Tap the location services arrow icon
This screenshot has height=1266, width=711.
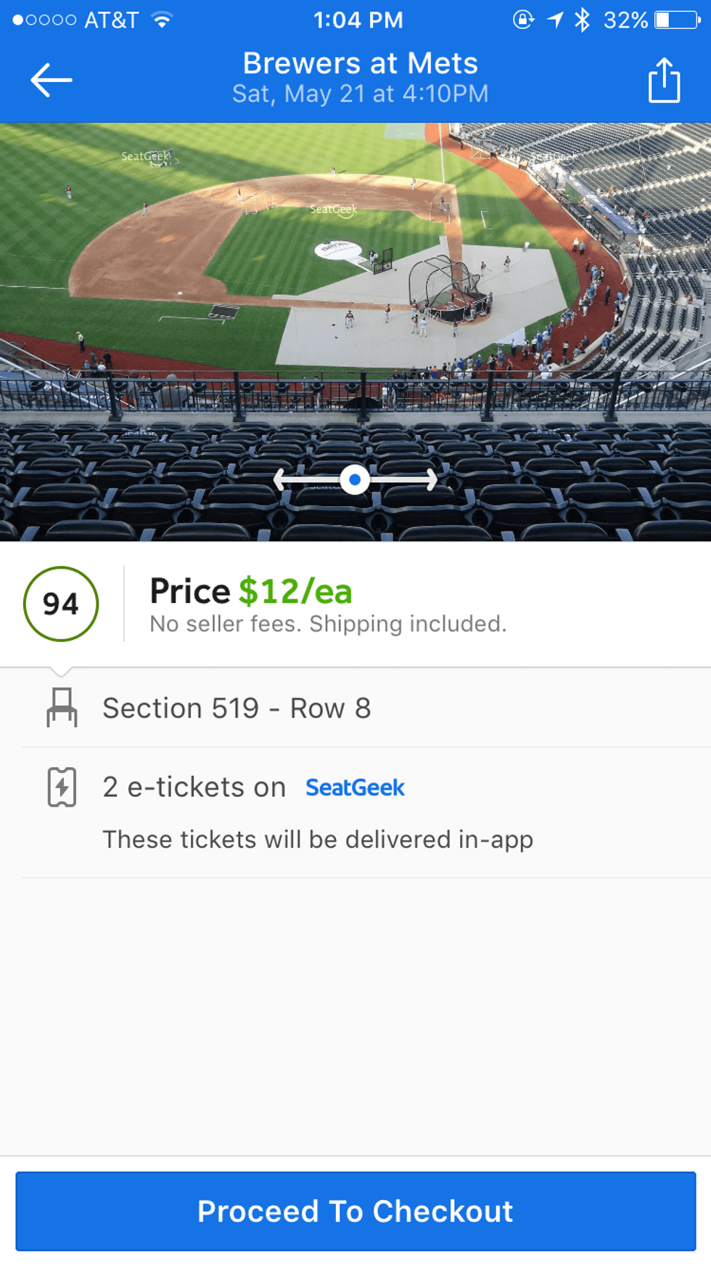pos(555,20)
